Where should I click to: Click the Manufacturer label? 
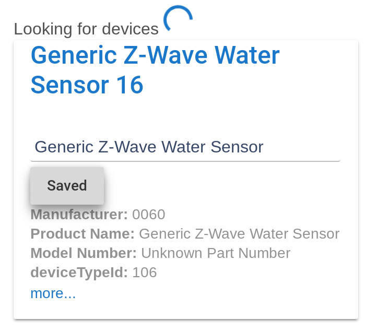[x=79, y=214]
